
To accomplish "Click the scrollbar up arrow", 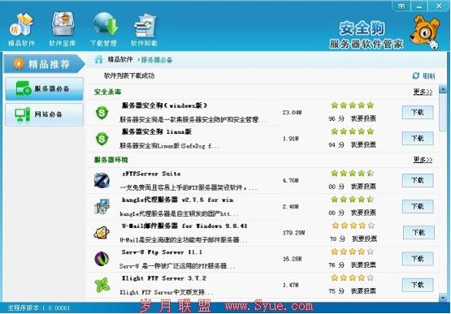I will click(x=443, y=88).
